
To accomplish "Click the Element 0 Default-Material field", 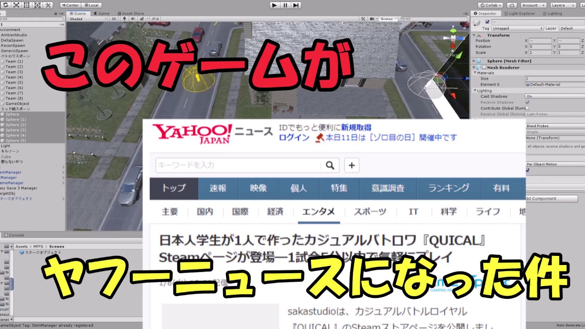I will click(554, 85).
